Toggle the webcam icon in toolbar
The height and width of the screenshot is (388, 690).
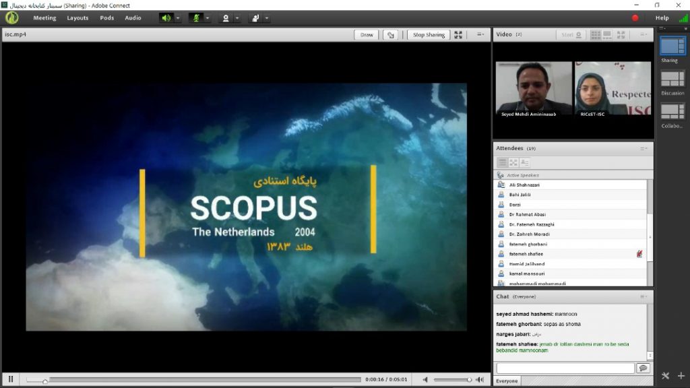click(226, 18)
